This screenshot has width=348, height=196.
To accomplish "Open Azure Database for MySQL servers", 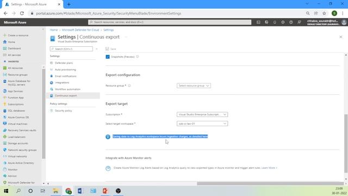I will coord(19,83).
